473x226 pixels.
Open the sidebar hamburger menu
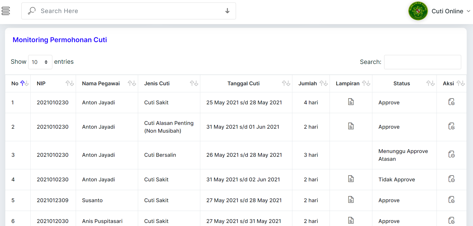pos(6,11)
